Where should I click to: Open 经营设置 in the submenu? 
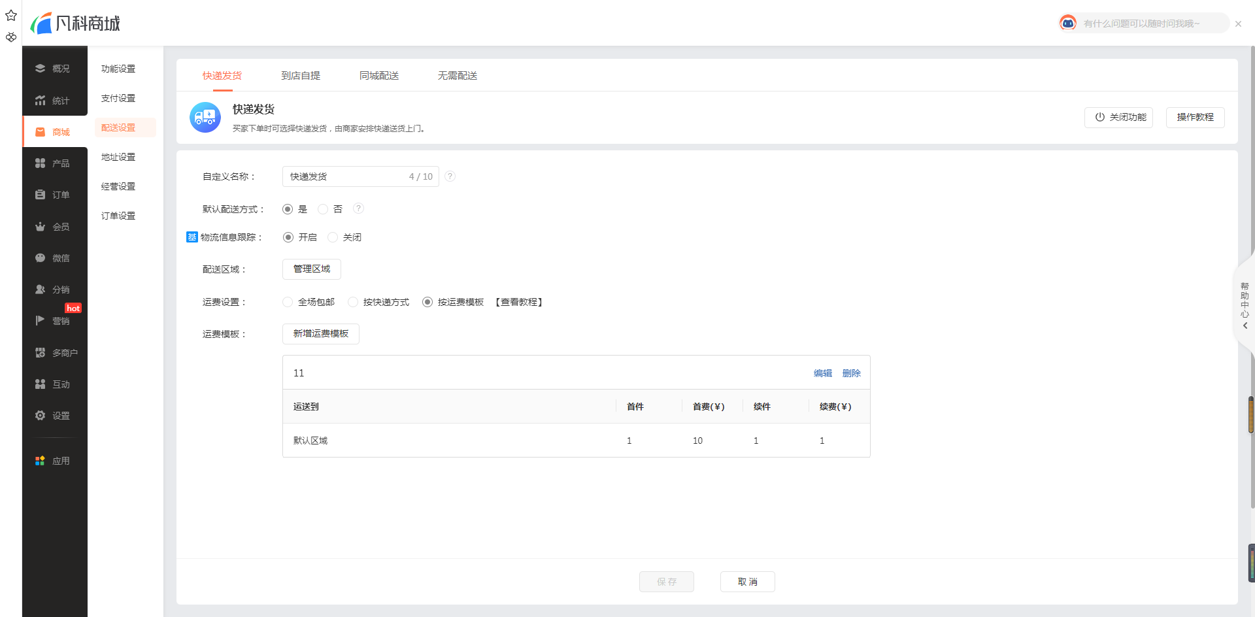point(118,186)
